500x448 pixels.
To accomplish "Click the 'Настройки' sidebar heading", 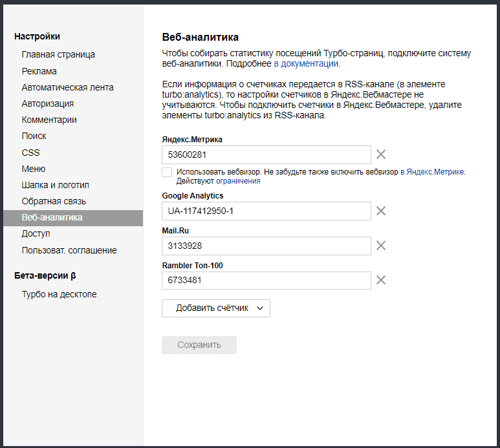I will 37,36.
